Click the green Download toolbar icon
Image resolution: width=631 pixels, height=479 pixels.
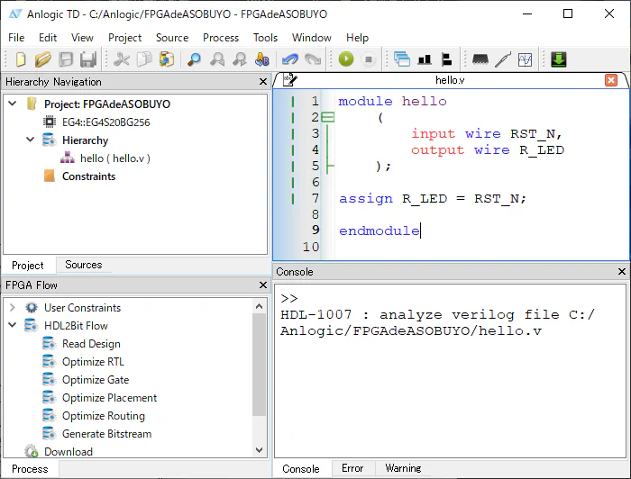[x=559, y=60]
